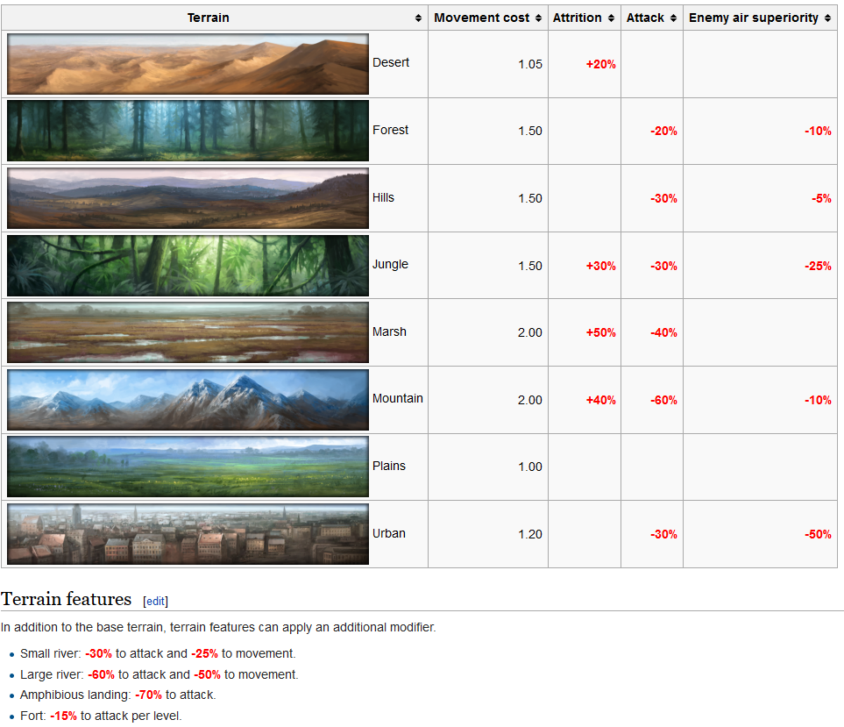Click the Jungle terrain name label
Screen dimensions: 844x727
point(390,265)
